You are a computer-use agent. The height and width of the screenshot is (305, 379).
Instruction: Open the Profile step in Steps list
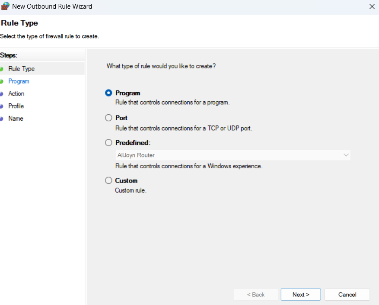pyautogui.click(x=16, y=106)
